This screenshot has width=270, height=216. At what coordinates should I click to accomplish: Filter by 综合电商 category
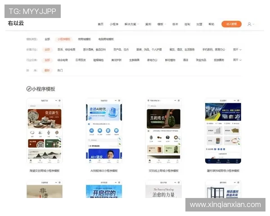[63, 60]
